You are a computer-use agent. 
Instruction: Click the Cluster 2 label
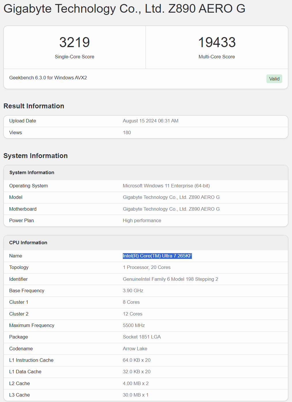19,314
